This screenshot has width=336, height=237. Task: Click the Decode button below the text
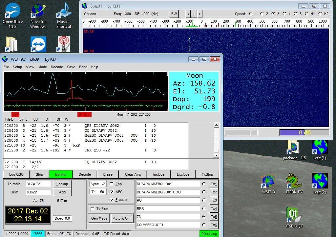tap(85, 174)
